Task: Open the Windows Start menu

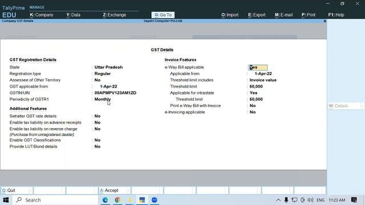Action: 6,200
